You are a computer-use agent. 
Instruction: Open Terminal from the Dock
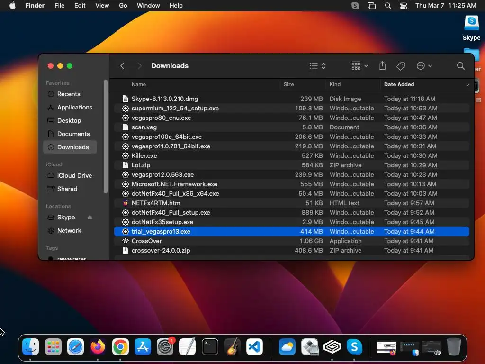coord(210,346)
